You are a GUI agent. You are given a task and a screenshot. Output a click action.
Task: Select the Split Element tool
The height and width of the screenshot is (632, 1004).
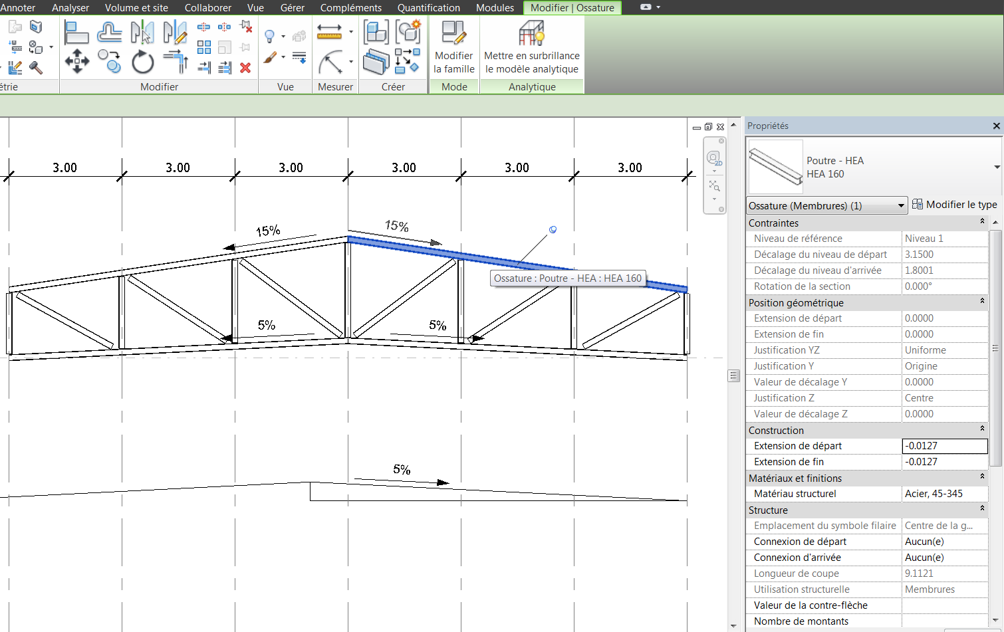tap(204, 27)
